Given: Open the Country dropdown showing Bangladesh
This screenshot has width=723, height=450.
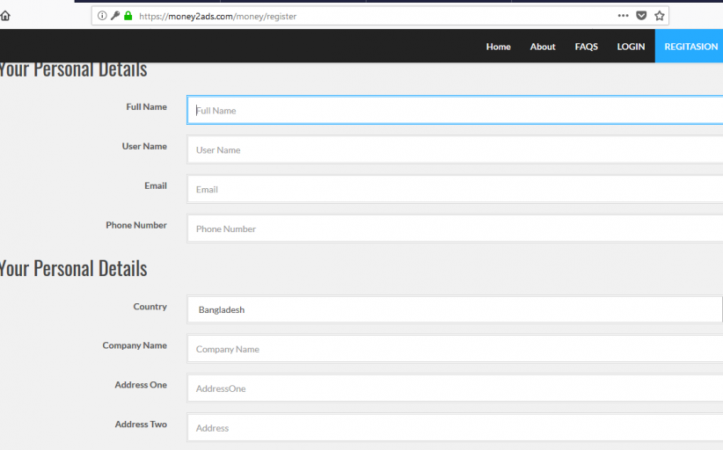Looking at the screenshot, I should coord(455,309).
